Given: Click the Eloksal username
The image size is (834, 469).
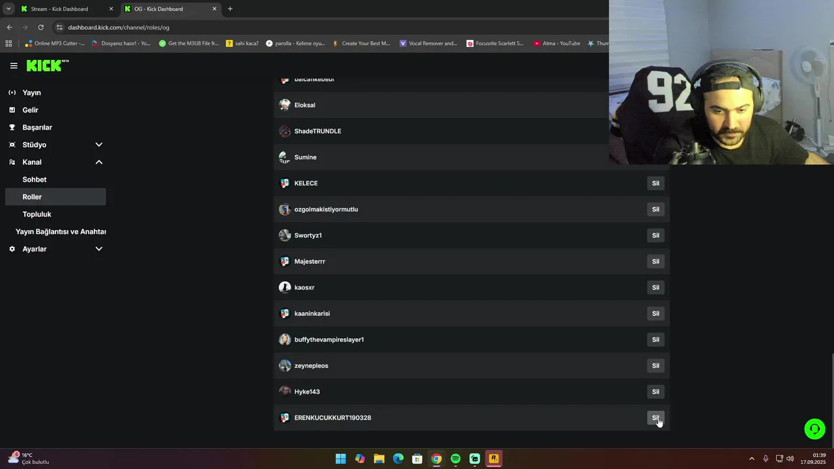Looking at the screenshot, I should pos(304,105).
